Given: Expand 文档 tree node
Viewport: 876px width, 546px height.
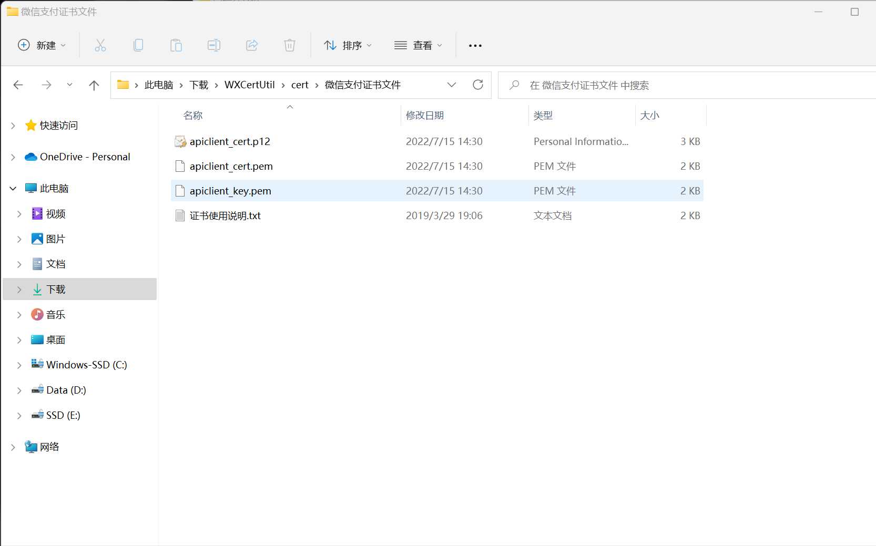Looking at the screenshot, I should 19,264.
